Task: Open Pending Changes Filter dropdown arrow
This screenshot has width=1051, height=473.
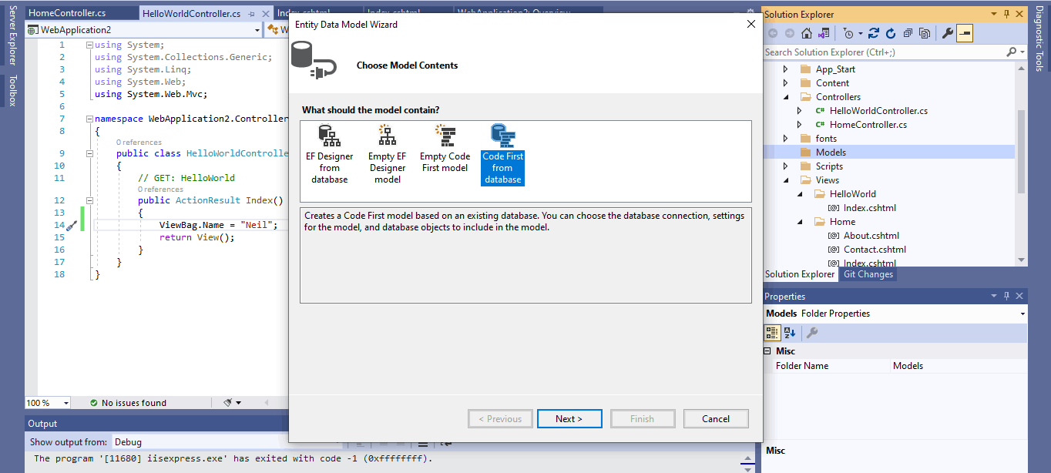Action: coord(861,34)
